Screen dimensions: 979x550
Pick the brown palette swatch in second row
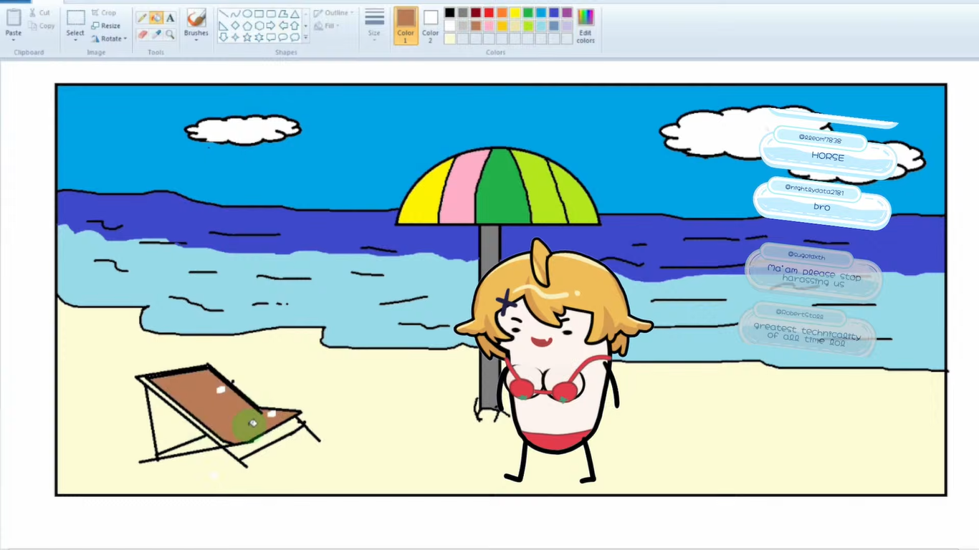click(x=476, y=26)
